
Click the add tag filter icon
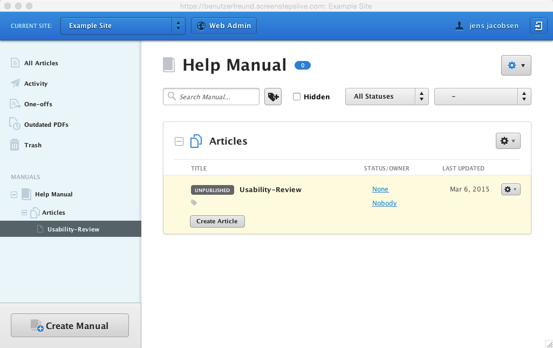pos(273,97)
